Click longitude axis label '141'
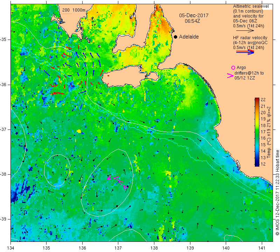 (x=262, y=248)
